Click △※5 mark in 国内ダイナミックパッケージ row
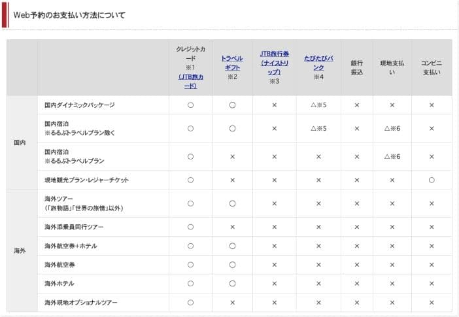The height and width of the screenshot is (317, 459). [318, 105]
